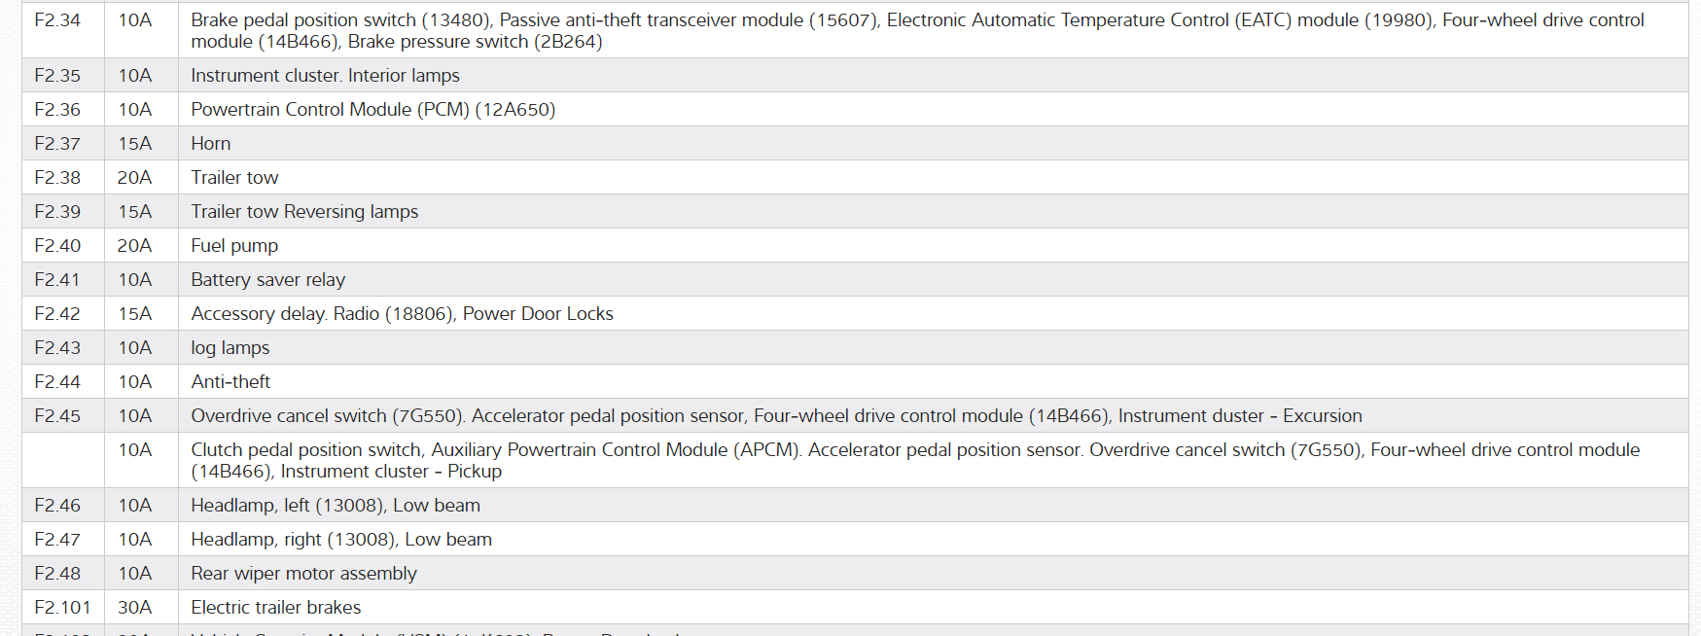1701x636 pixels.
Task: Click the Headlamp, left Low beam entry
Action: point(336,506)
